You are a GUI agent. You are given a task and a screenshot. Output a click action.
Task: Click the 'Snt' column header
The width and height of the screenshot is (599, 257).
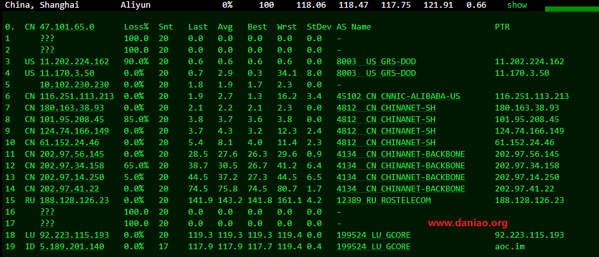point(166,27)
